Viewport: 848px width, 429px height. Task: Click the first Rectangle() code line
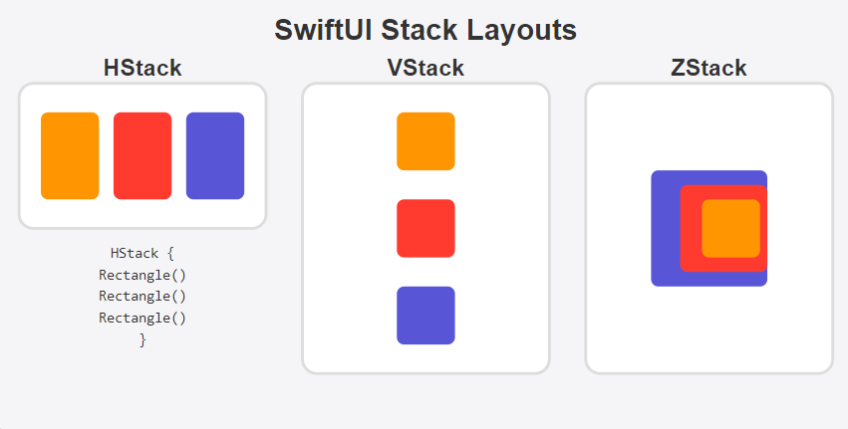pyautogui.click(x=142, y=275)
